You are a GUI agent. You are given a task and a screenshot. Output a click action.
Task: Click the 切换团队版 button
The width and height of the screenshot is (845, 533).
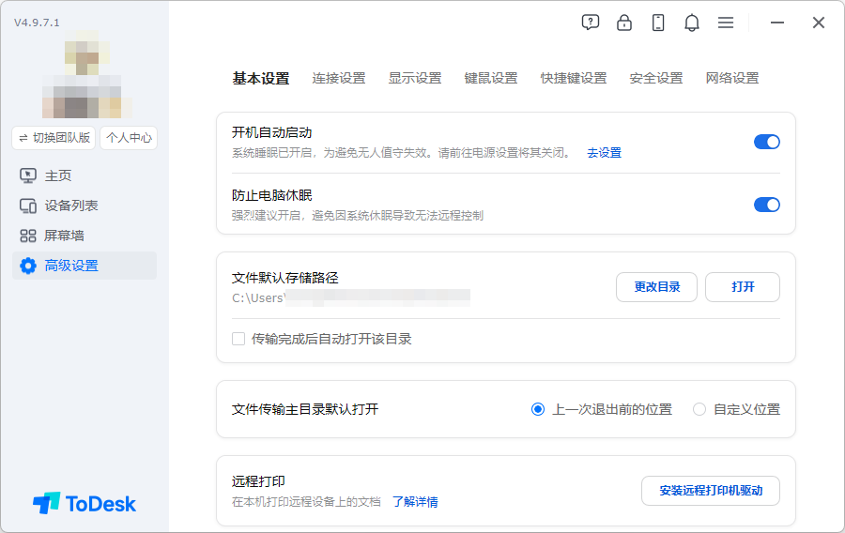[x=54, y=138]
